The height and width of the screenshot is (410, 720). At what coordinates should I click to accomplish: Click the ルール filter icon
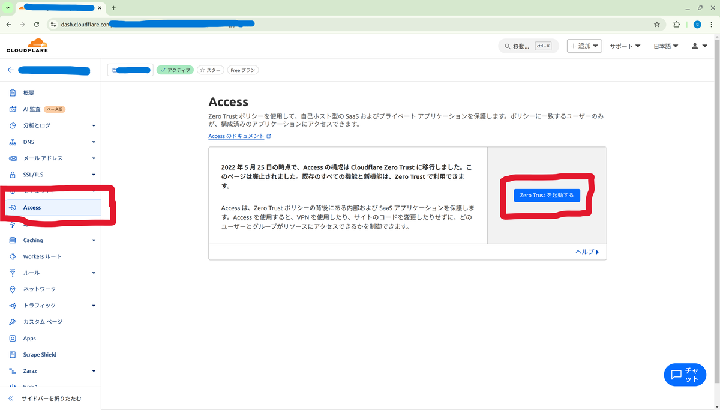tap(13, 273)
